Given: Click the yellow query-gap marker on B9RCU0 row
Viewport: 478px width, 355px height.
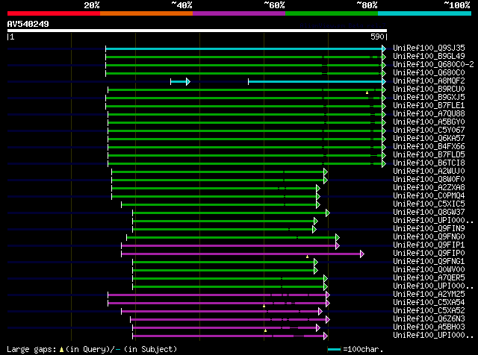Looking at the screenshot, I should 367,92.
